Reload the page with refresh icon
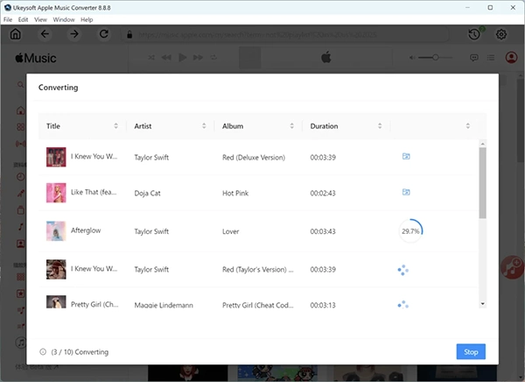The height and width of the screenshot is (382, 525). click(104, 34)
